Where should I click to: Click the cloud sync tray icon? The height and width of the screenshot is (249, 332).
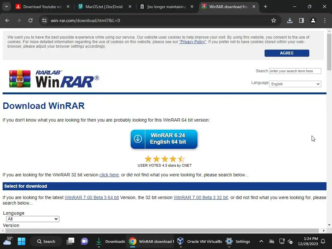click(x=272, y=241)
